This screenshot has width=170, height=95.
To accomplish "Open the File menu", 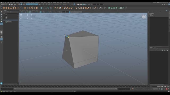I will 3,2.
